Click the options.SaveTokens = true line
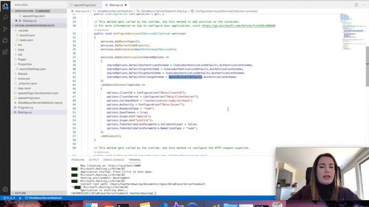Image resolution: width=369 pixels, height=207 pixels. click(127, 113)
